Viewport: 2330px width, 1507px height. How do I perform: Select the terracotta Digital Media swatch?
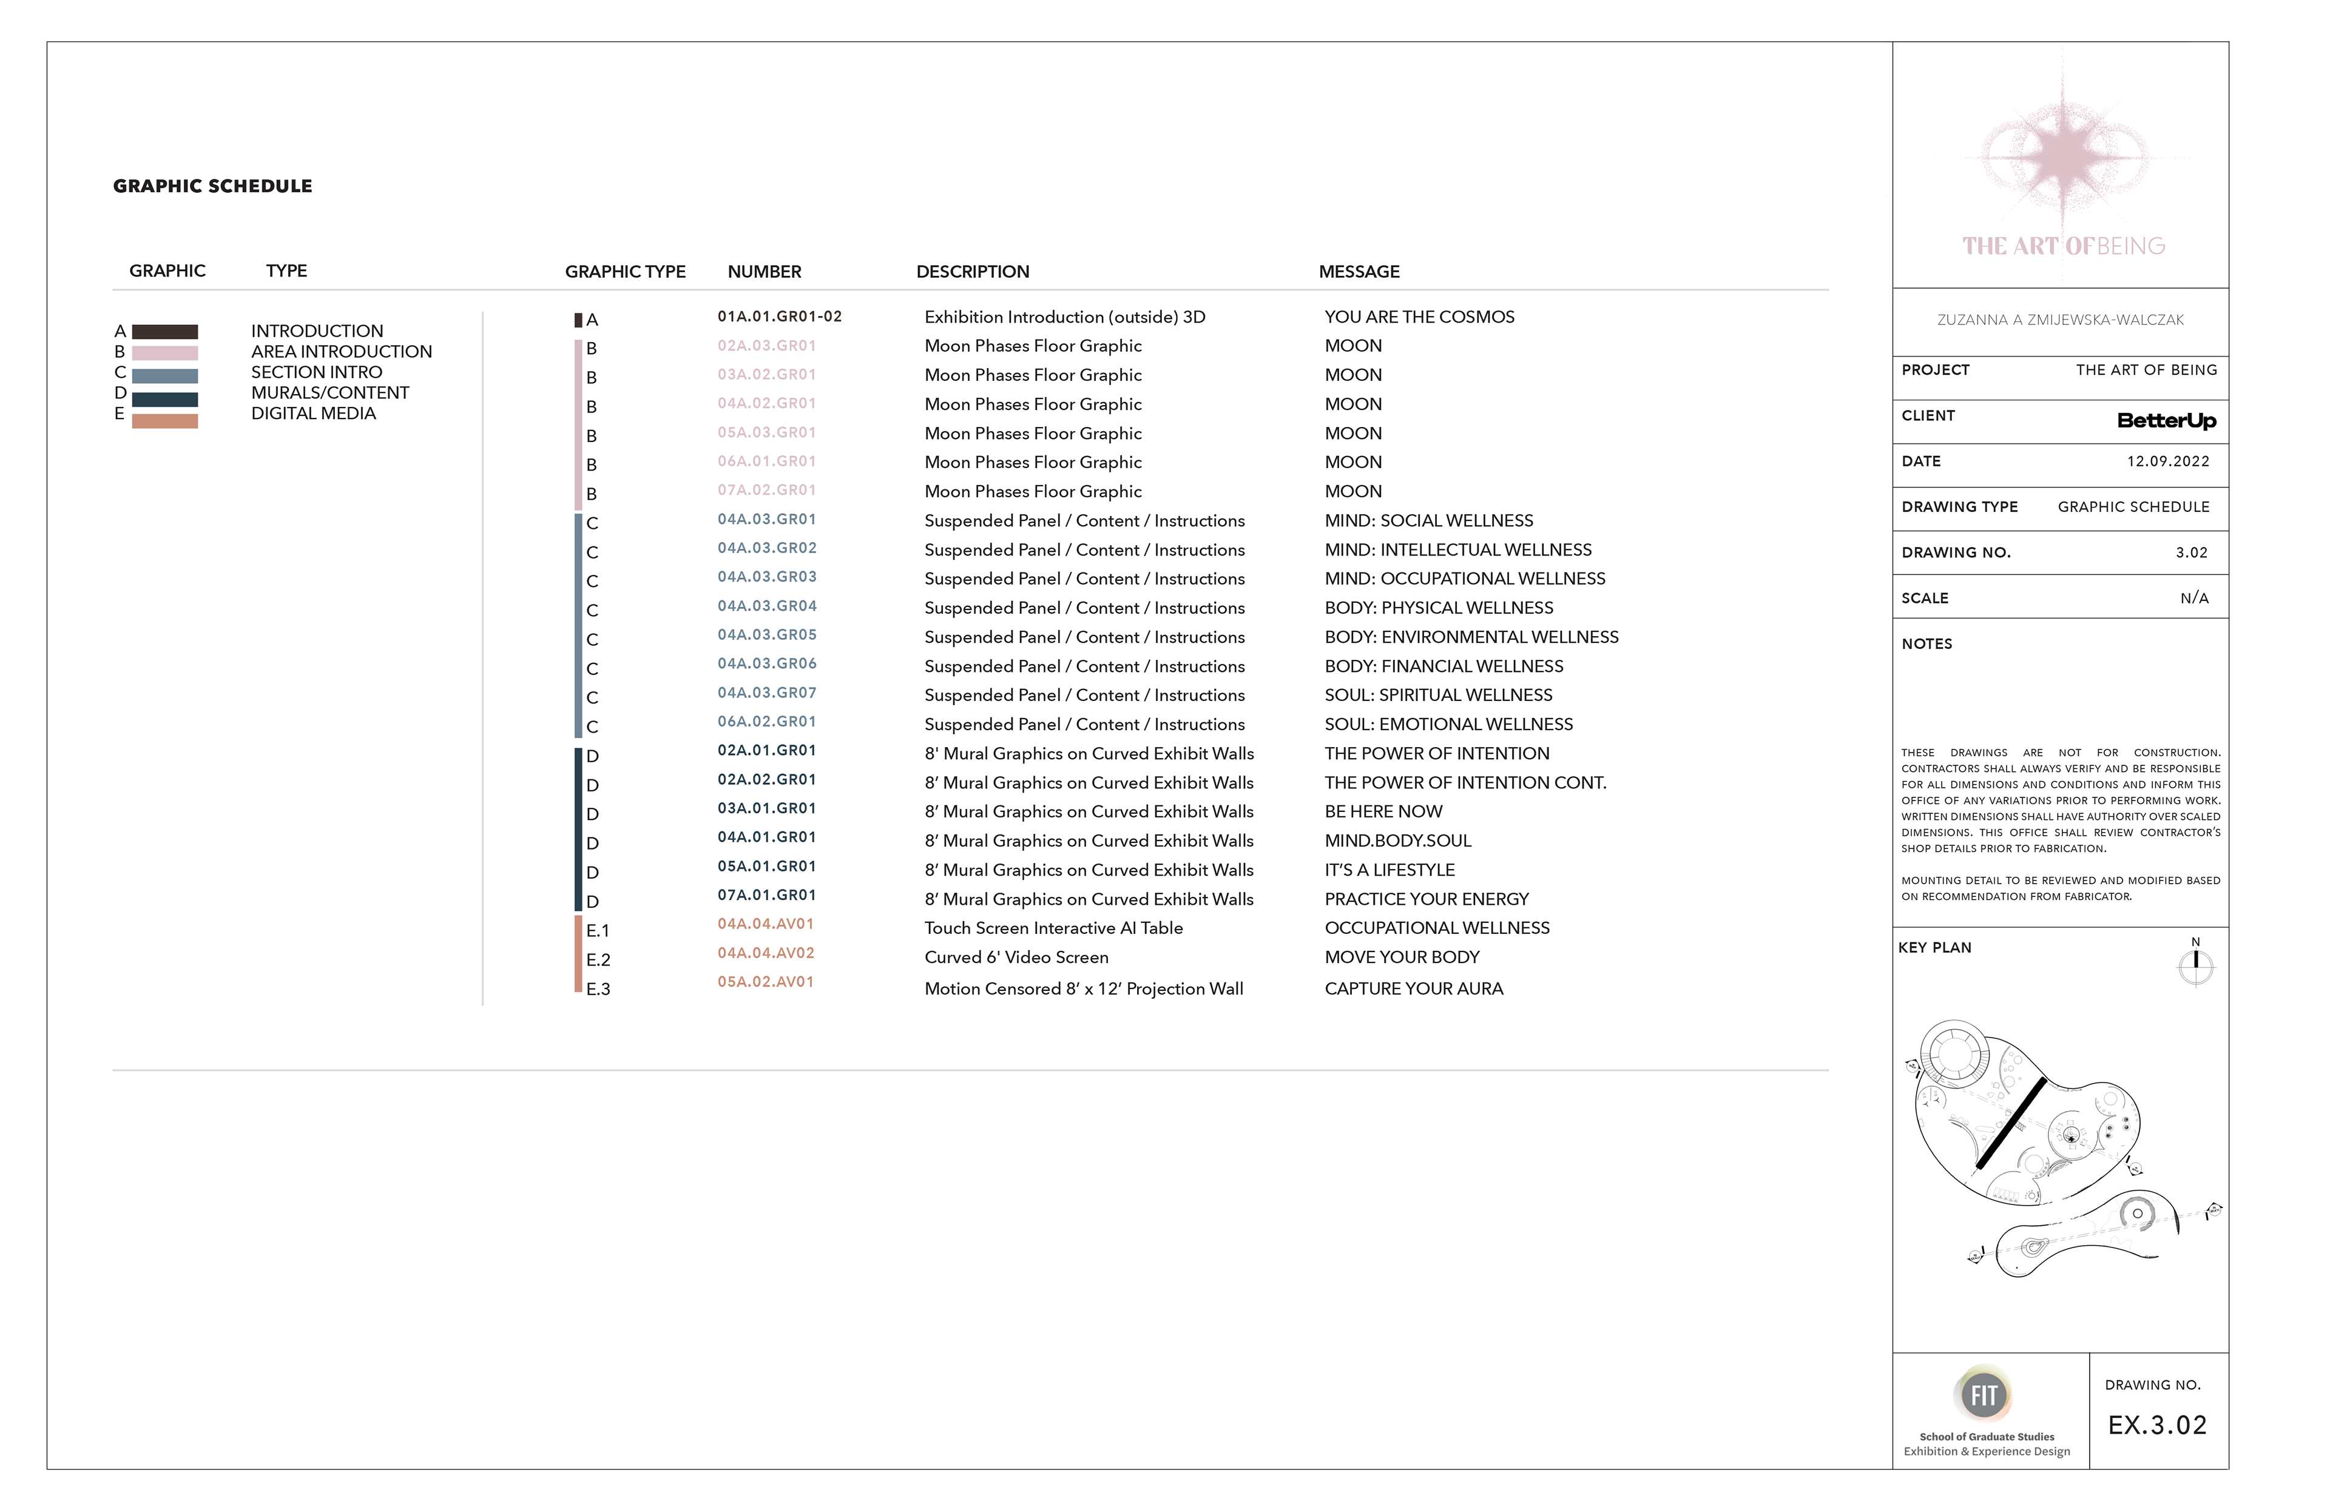click(x=164, y=421)
